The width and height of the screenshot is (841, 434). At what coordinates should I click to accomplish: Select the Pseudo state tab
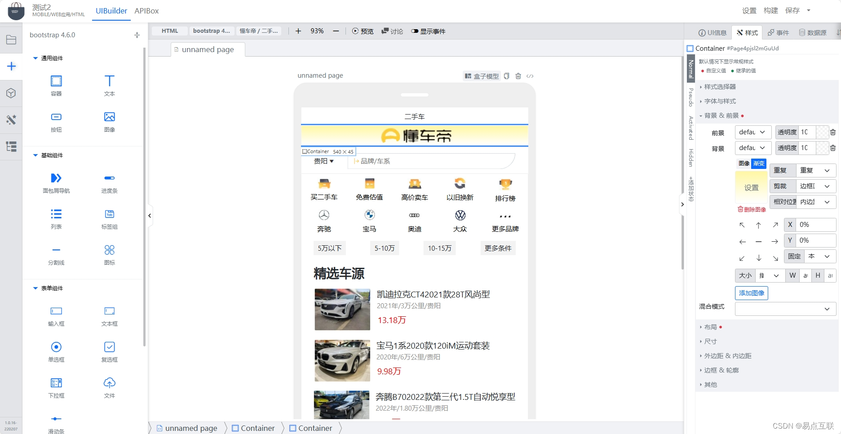coord(691,97)
